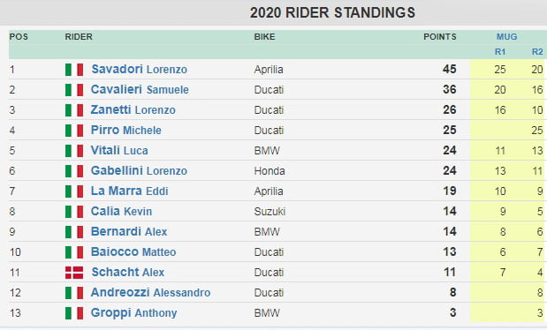Open Zanetti Lorenzo rider page
This screenshot has width=547, height=330.
(x=133, y=109)
